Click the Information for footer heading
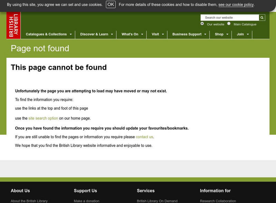Image resolution: width=276 pixels, height=203 pixels. click(215, 191)
